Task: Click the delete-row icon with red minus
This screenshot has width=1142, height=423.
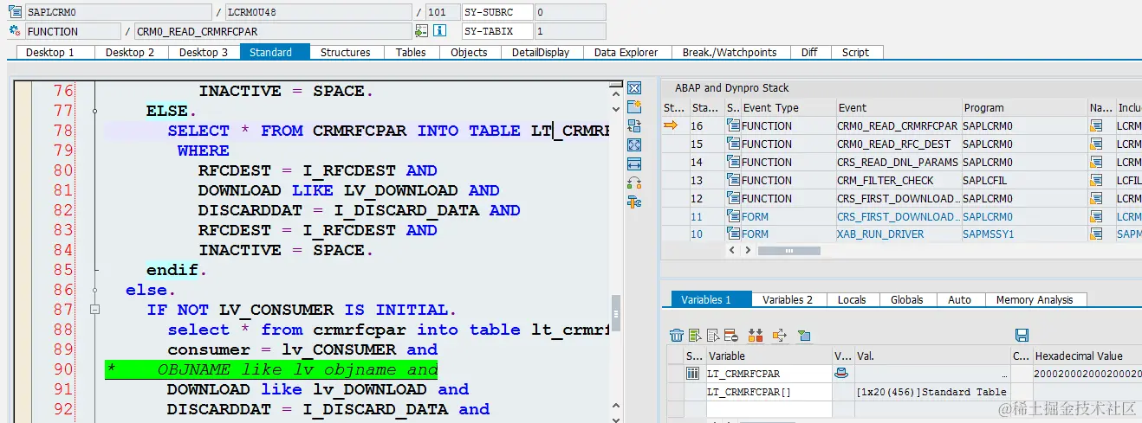Action: (x=730, y=336)
